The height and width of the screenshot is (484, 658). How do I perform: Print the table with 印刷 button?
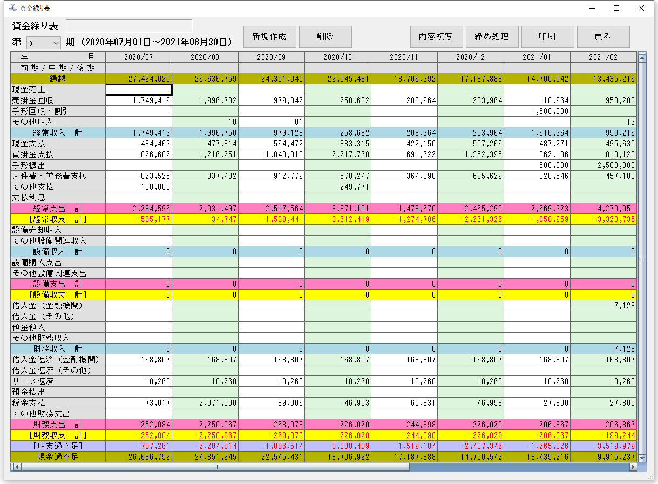pos(547,37)
